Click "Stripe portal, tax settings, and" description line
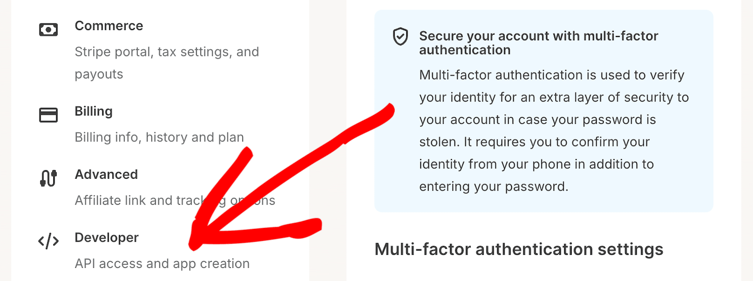 pos(167,52)
